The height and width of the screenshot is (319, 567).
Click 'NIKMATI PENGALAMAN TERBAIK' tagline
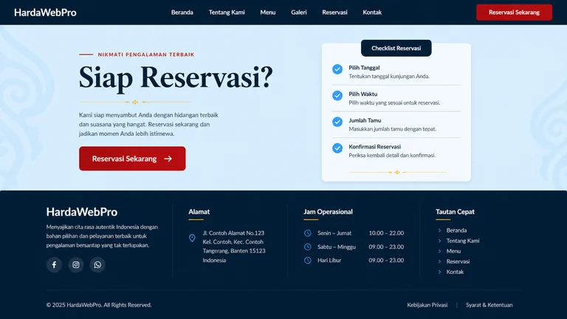coord(146,55)
